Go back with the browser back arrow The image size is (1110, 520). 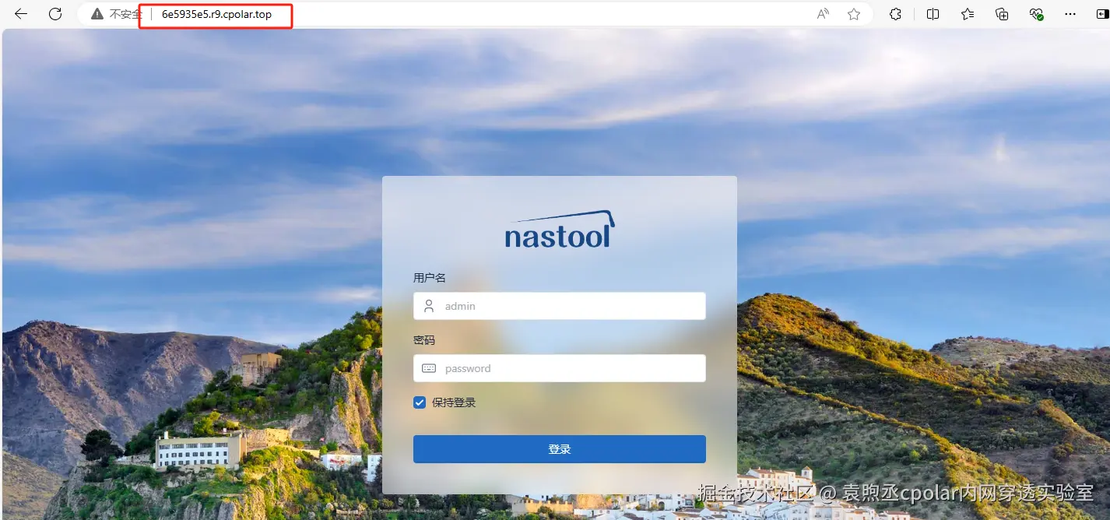pos(21,14)
